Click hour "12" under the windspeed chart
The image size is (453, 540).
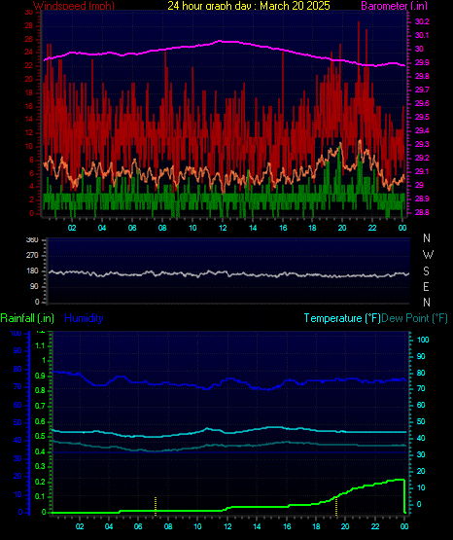[223, 228]
